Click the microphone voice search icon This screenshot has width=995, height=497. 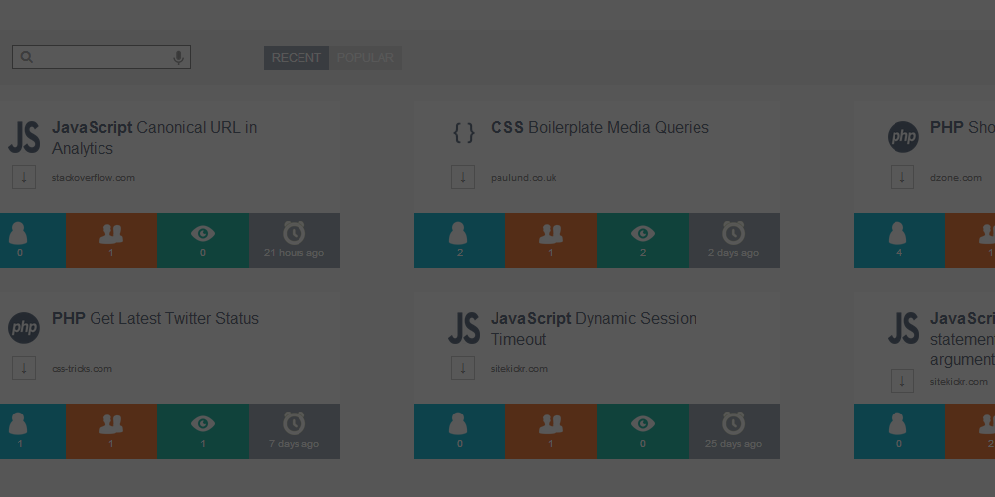click(178, 57)
